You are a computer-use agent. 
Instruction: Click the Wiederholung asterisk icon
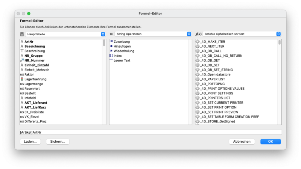coord(111,51)
